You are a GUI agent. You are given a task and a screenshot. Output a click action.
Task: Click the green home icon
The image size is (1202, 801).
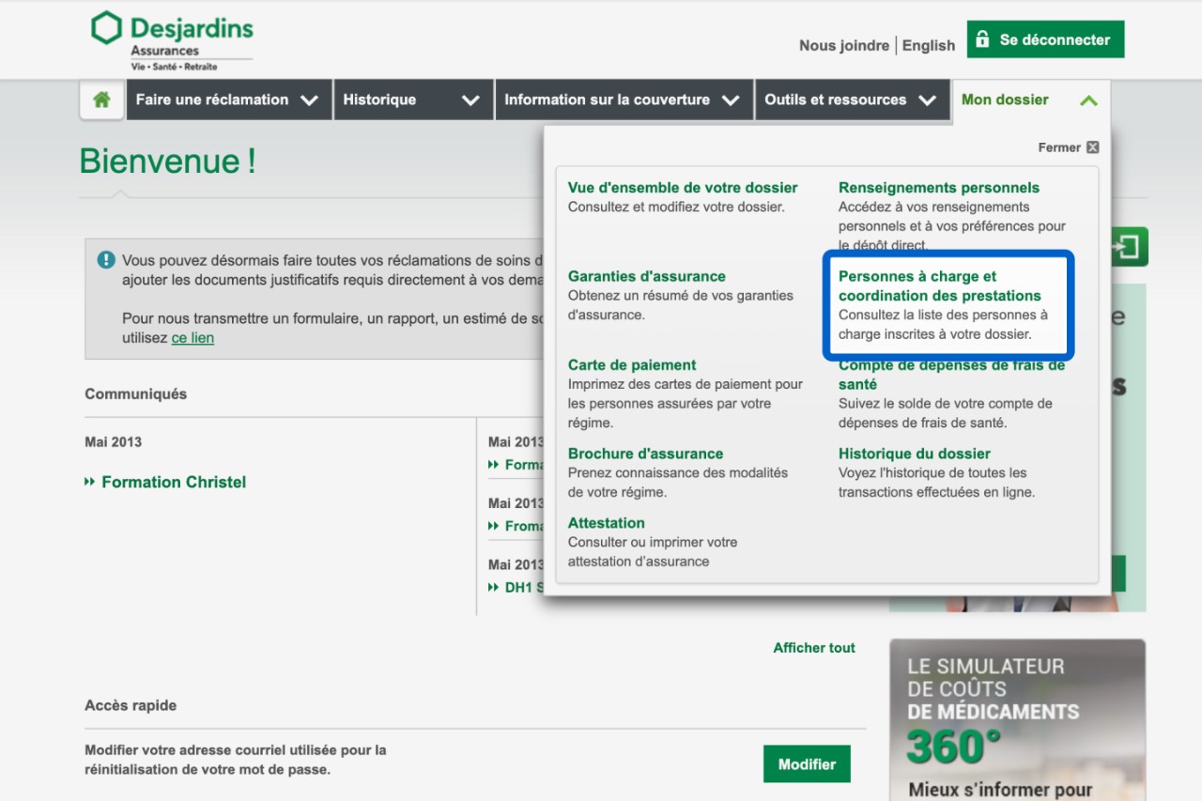coord(101,100)
